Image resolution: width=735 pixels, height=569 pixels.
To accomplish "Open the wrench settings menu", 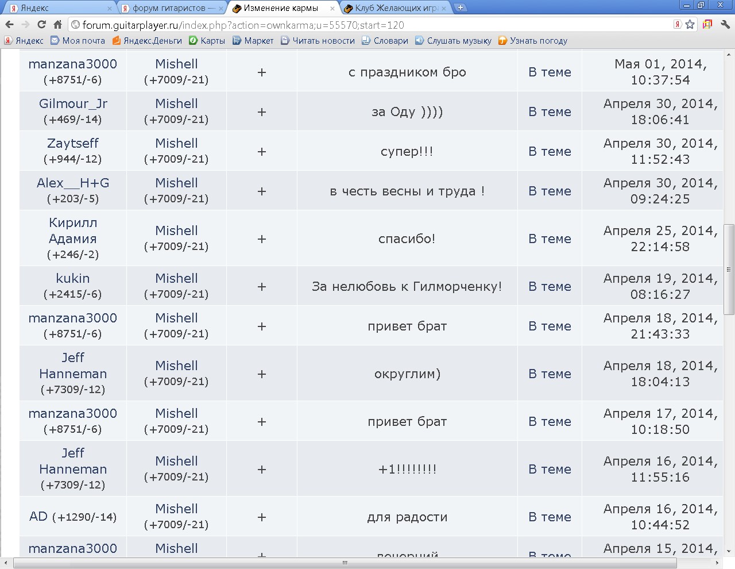I will coord(725,25).
